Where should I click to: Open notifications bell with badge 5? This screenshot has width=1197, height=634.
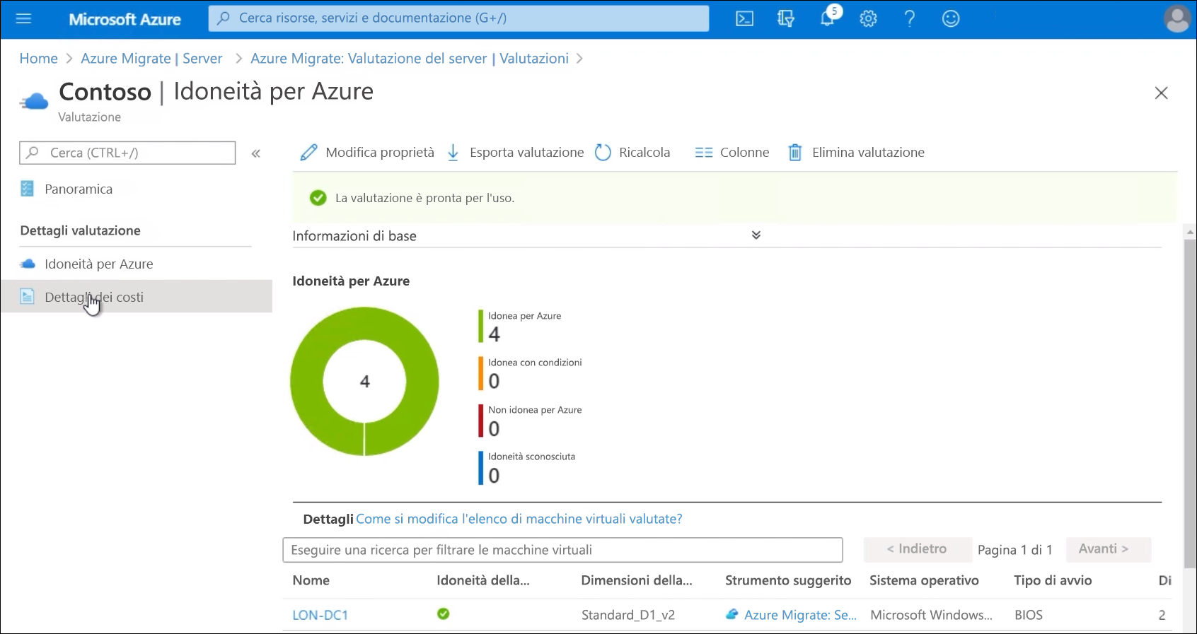click(x=828, y=17)
